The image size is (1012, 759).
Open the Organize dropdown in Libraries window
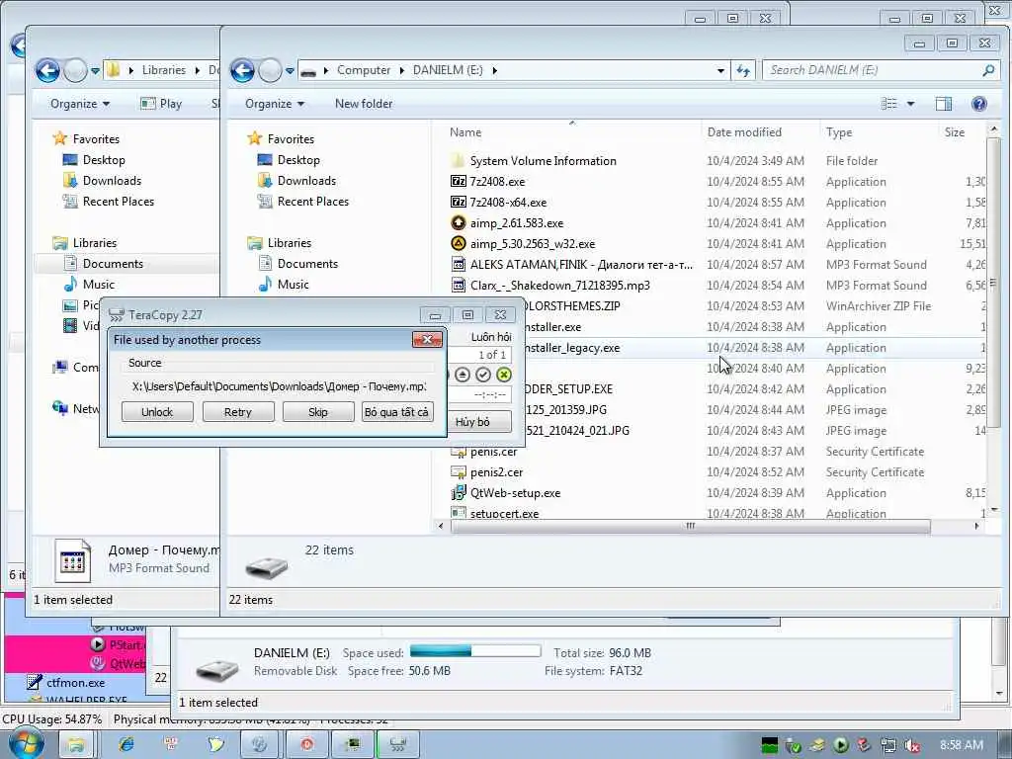click(79, 103)
